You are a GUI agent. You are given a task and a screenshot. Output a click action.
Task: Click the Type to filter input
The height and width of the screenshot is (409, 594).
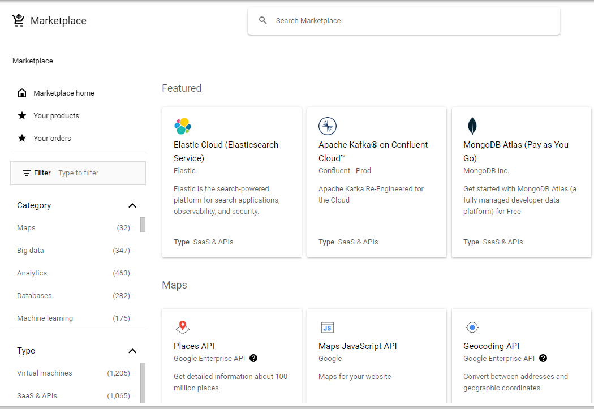[78, 173]
